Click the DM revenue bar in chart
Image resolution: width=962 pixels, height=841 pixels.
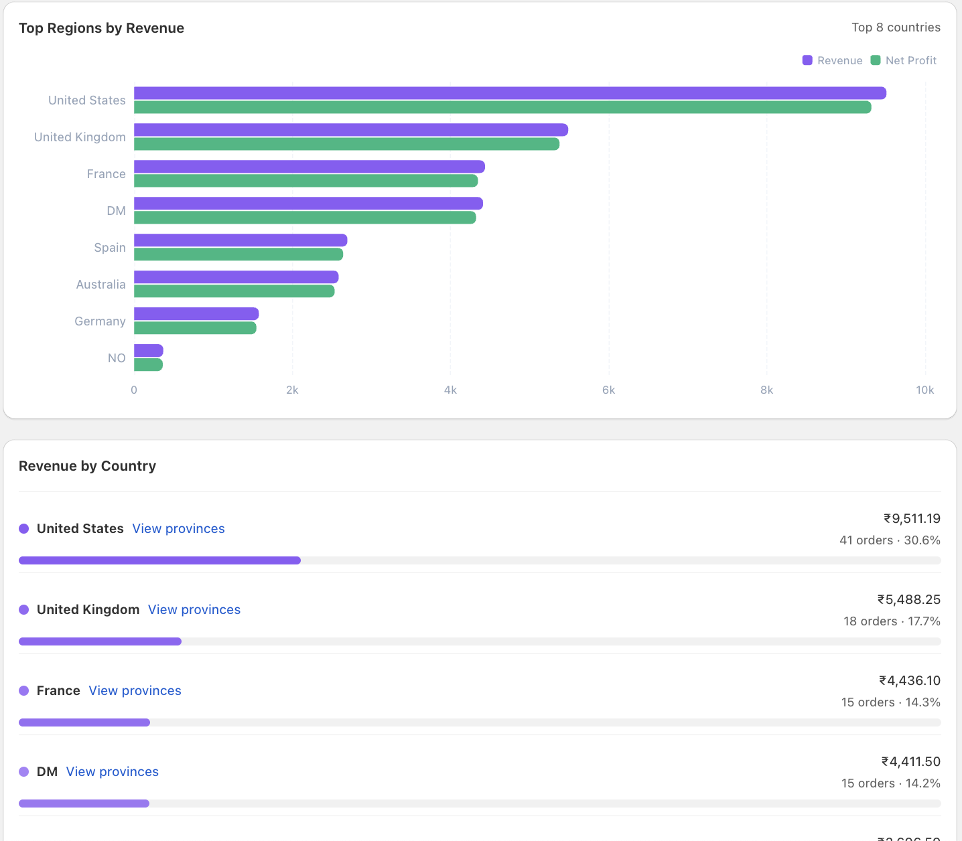pos(308,204)
